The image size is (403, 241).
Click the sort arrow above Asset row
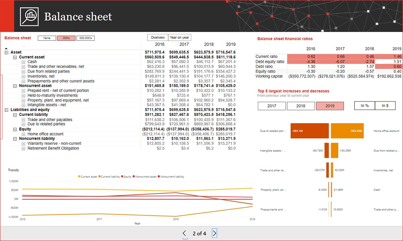6,48
